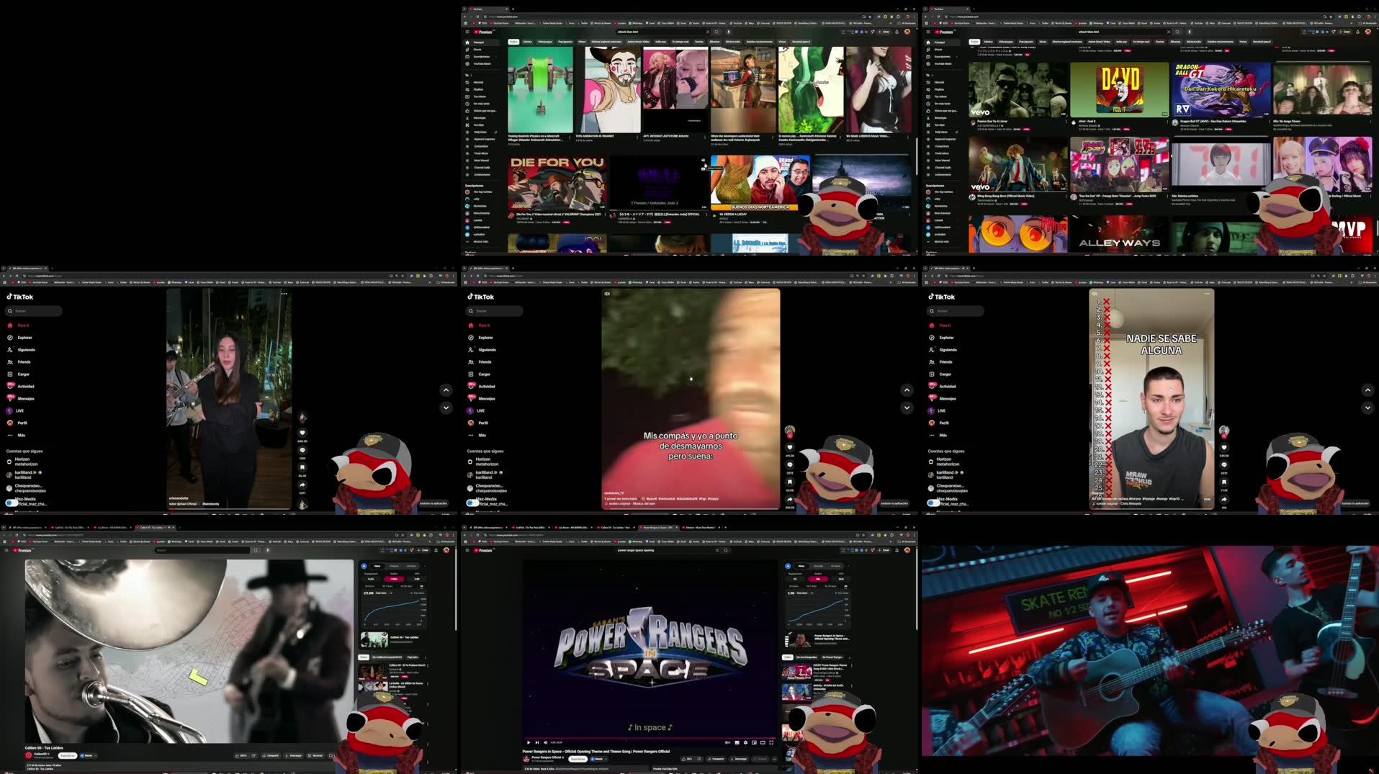Expand Más menu in 'Mis compás' TikTok window
Screen dimensions: 1379x774
click(x=475, y=435)
